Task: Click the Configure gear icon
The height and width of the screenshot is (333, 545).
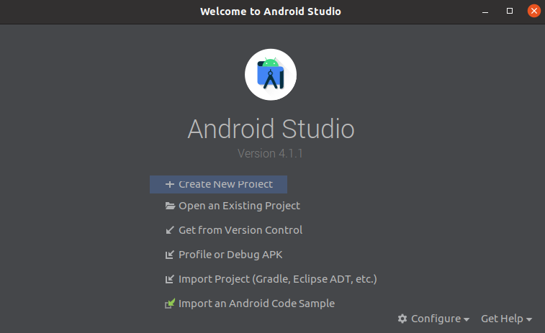Action: pyautogui.click(x=402, y=319)
